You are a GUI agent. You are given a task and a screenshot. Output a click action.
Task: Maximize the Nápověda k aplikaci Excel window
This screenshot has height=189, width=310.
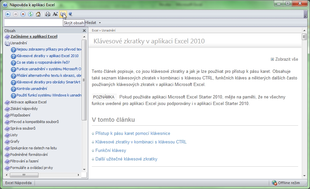288,4
